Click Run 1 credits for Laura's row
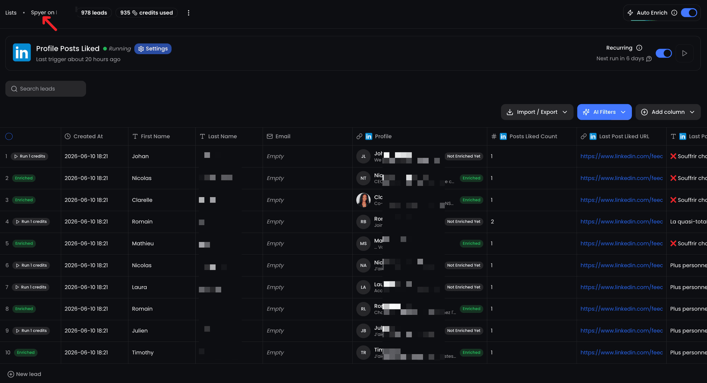This screenshot has height=383, width=707. click(x=31, y=287)
